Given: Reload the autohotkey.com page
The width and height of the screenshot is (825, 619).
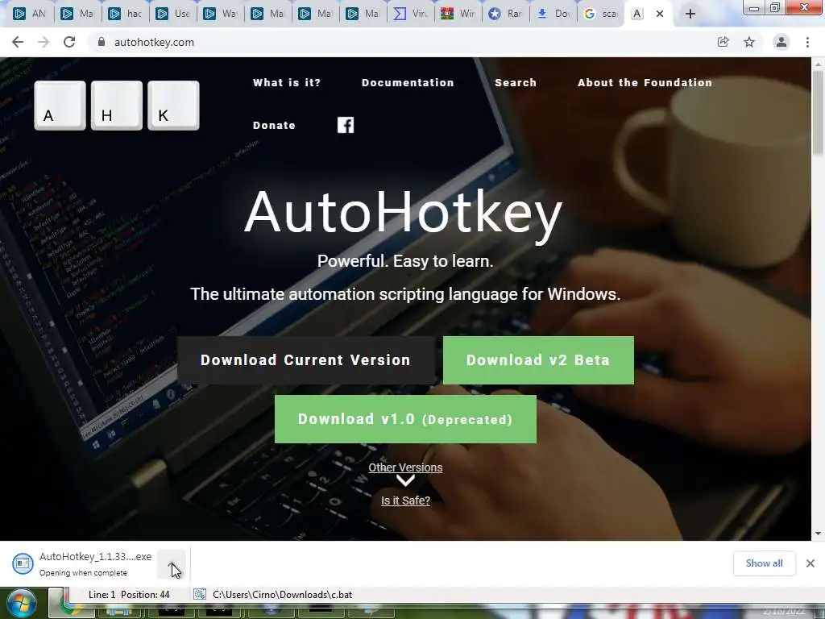Looking at the screenshot, I should point(69,42).
